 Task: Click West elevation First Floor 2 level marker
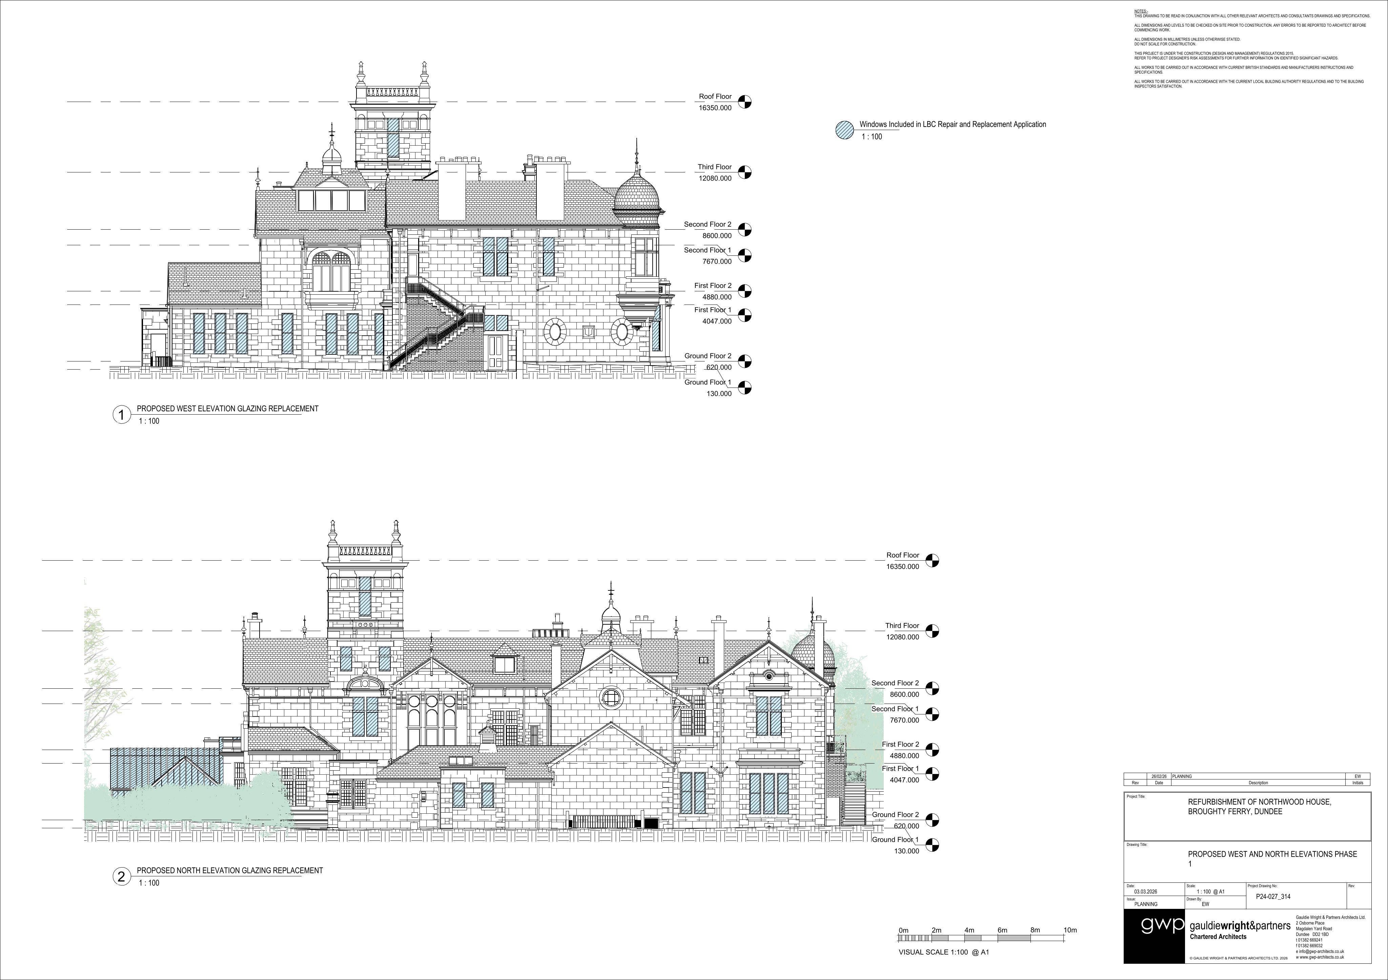point(745,291)
